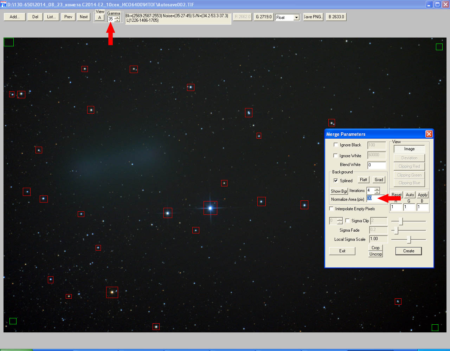Toggle Interpolate Empty Pixels checkbox
The height and width of the screenshot is (351, 450).
[332, 209]
